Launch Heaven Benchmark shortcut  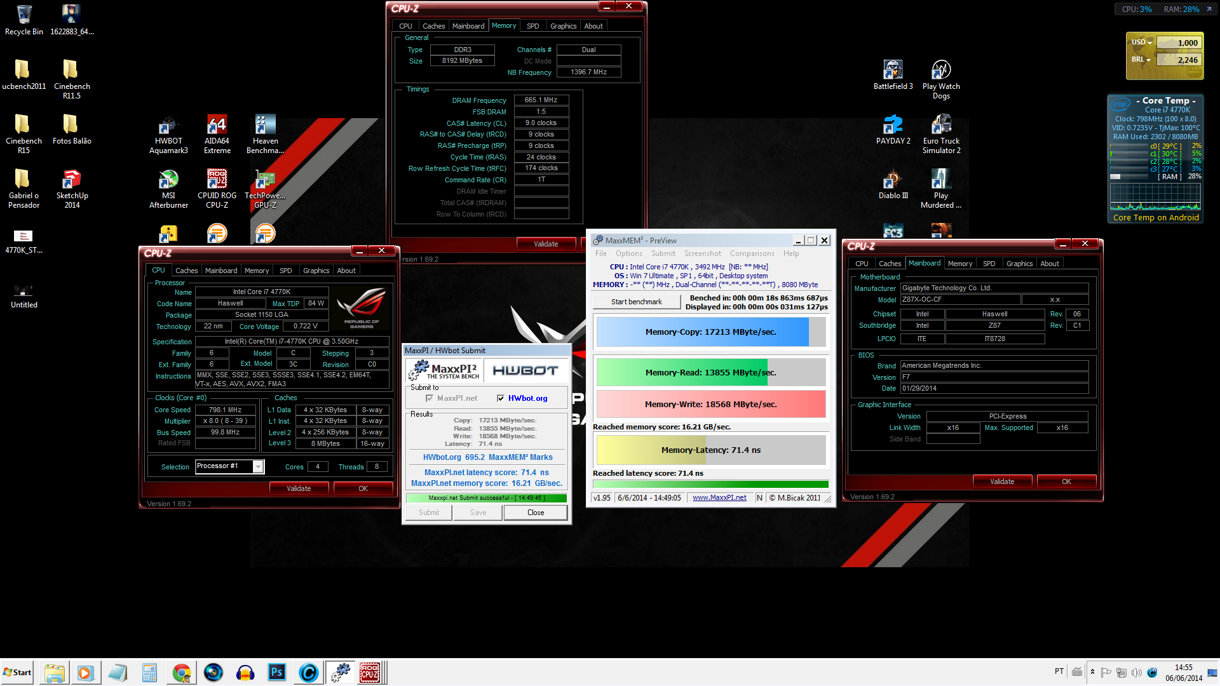(x=265, y=133)
